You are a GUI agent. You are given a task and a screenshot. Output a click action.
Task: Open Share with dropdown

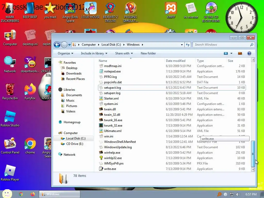coord(124,53)
